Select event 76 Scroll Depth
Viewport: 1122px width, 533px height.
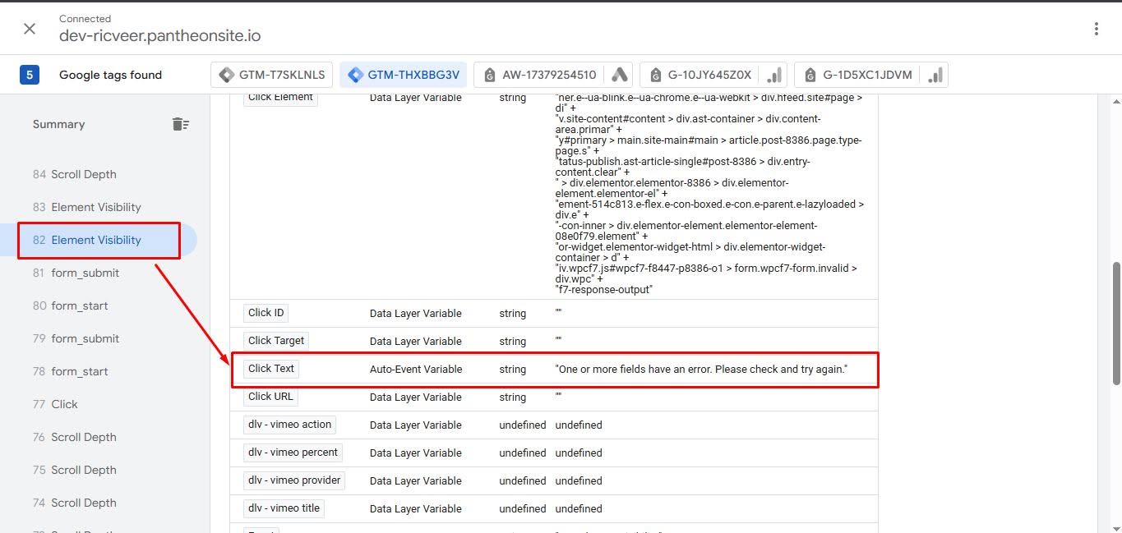[75, 437]
